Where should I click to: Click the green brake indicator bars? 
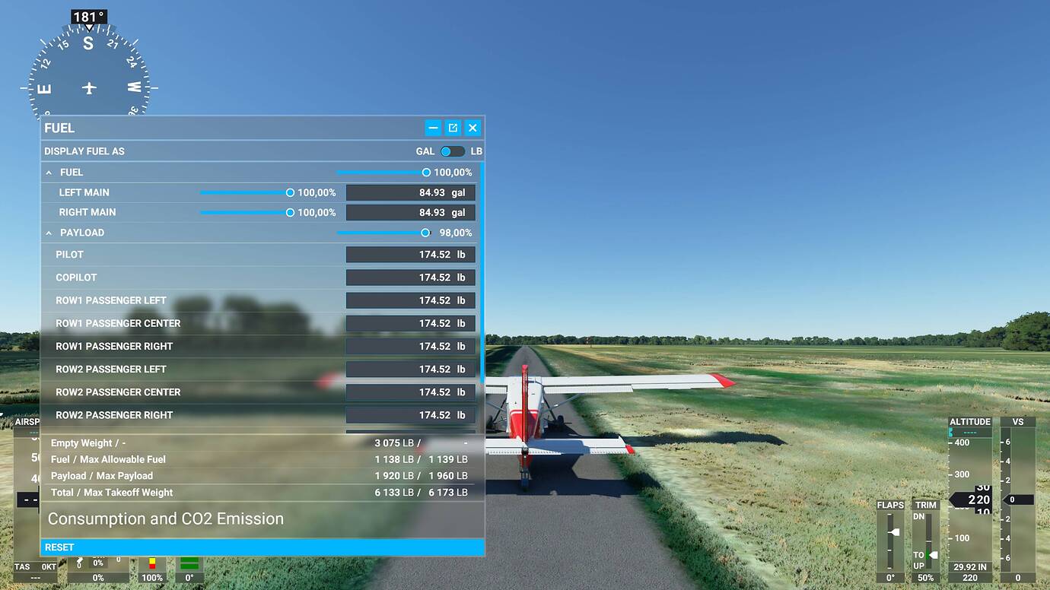(189, 563)
